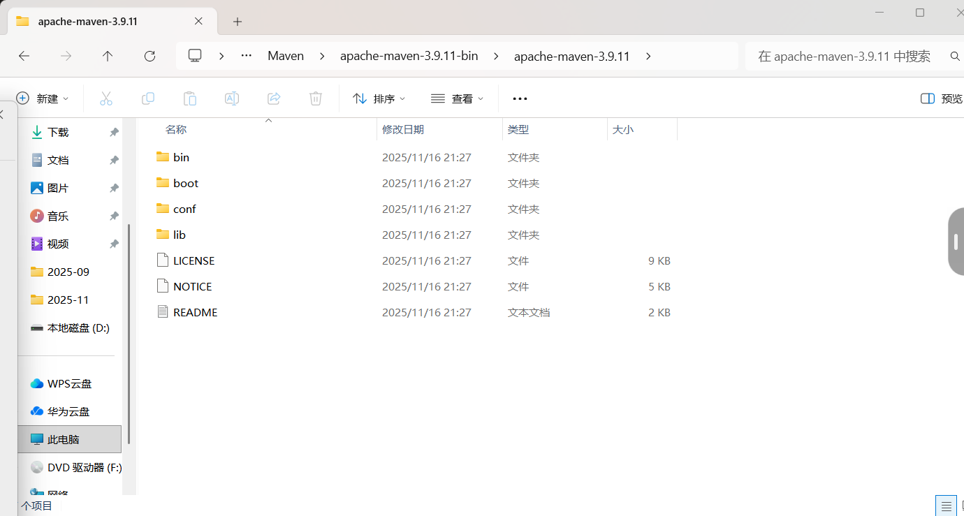Navigate up one folder level
Viewport: 964px width, 516px height.
[108, 56]
